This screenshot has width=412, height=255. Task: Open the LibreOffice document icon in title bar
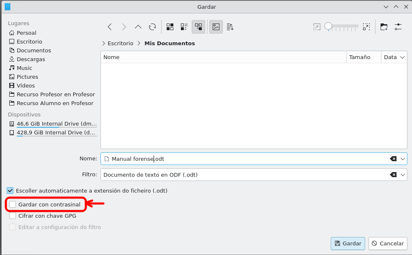(x=8, y=7)
